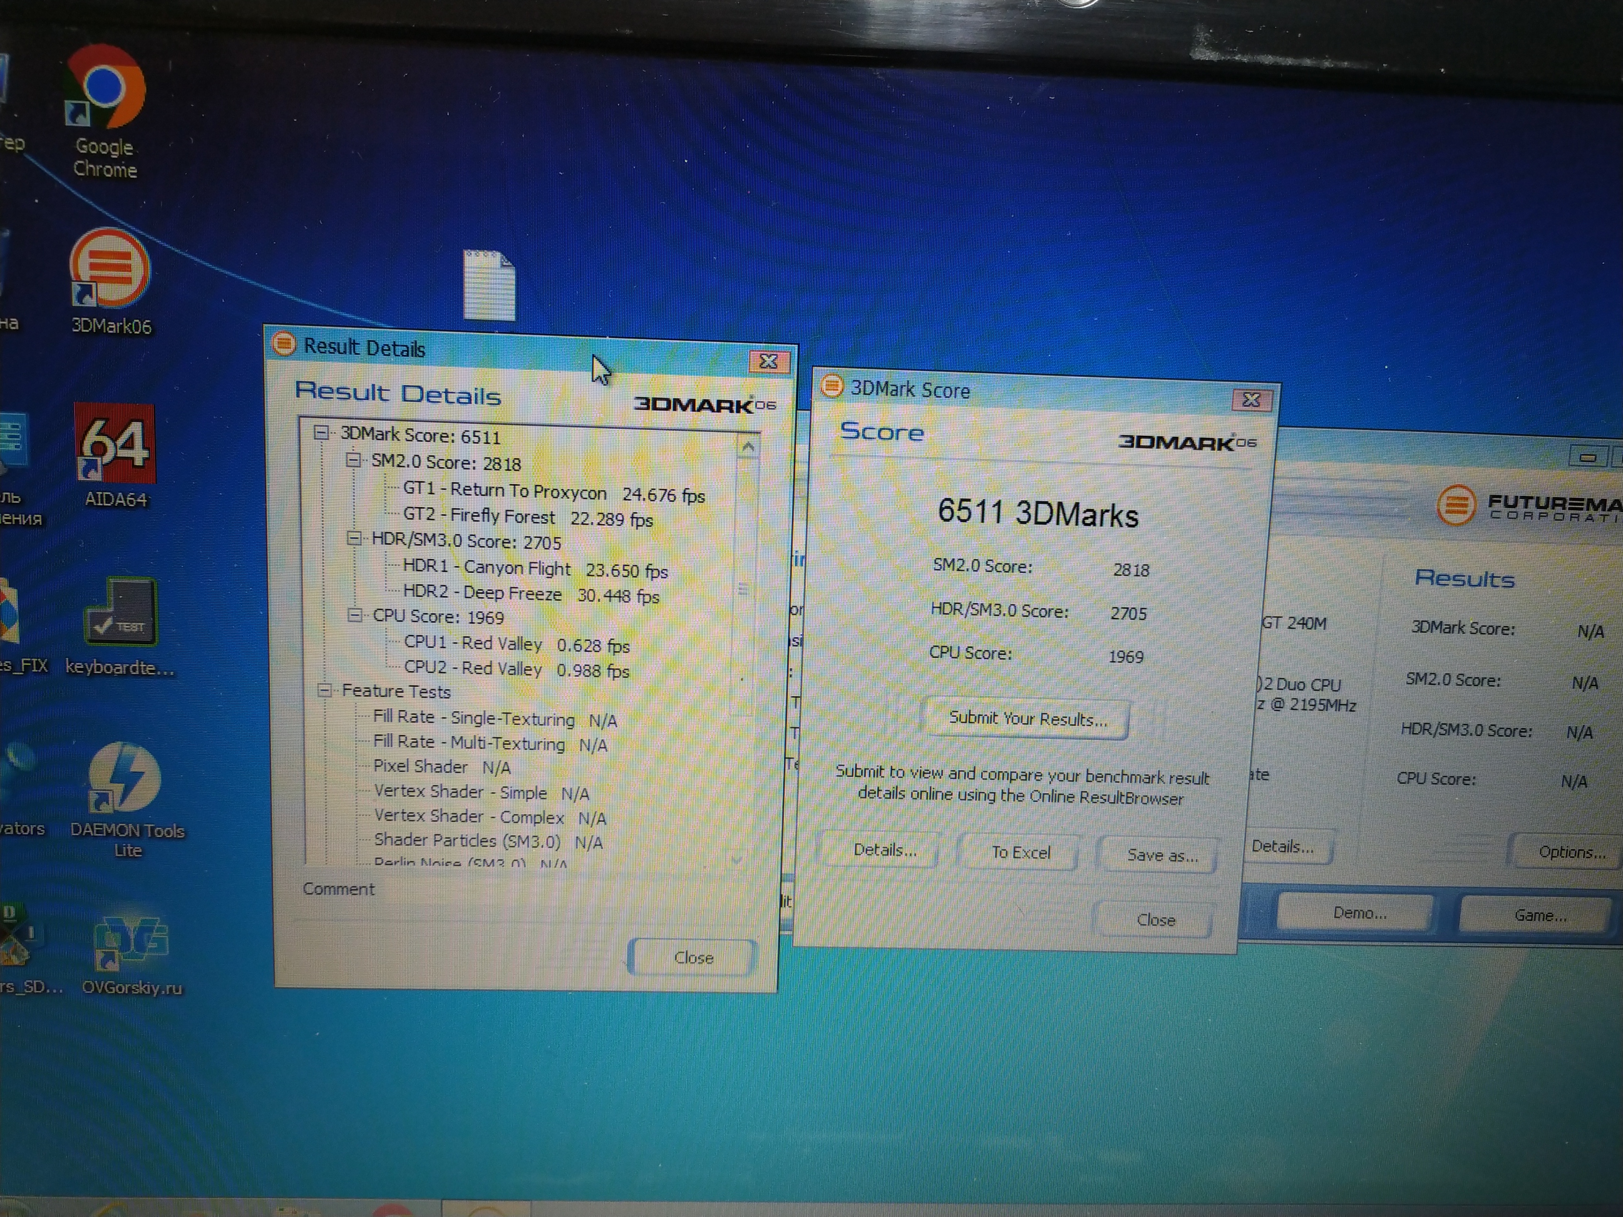
Task: Select Fill Rate - Single-Texturing row
Action: coord(495,719)
